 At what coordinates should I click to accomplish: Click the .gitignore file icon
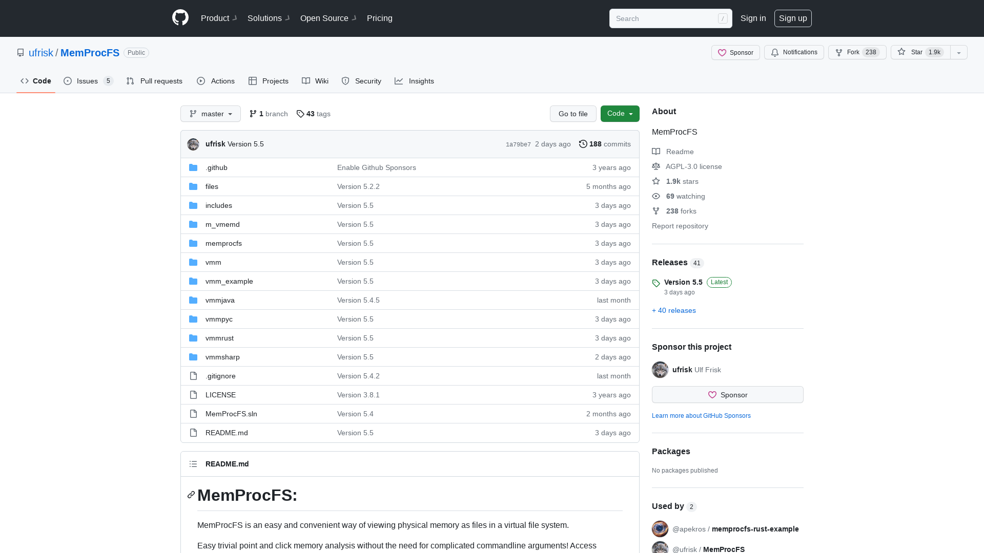coord(193,376)
